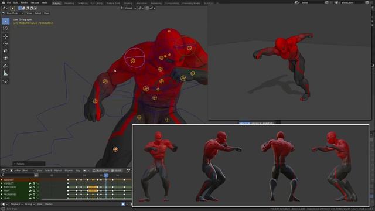Toggle modifiers wrench on VISIBILITY channel
This screenshot has width=375, height=211.
click(x=30, y=183)
